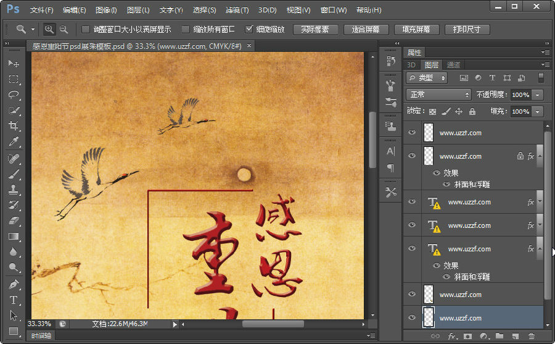The image size is (555, 344).
Task: Click the 填充屏幕 button
Action: [416, 30]
